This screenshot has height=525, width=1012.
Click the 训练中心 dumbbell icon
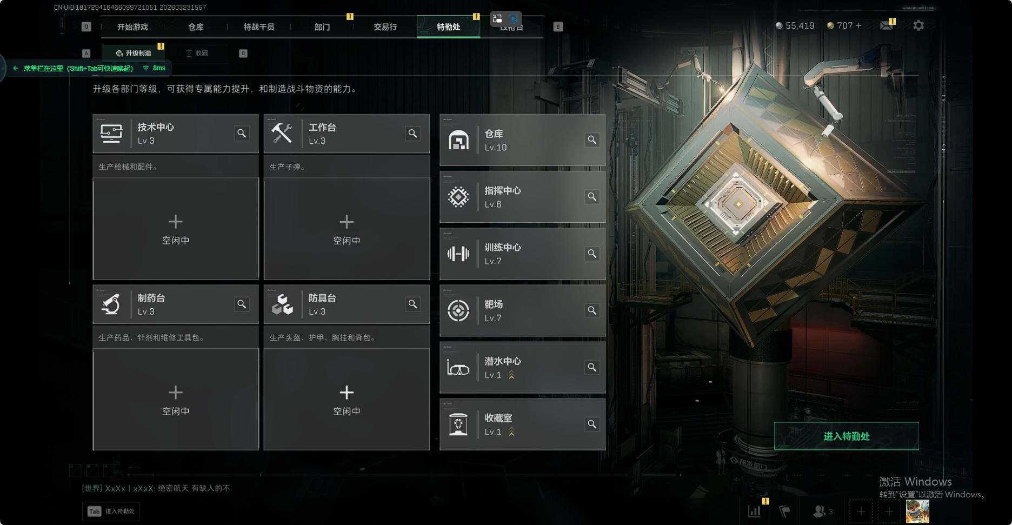pyautogui.click(x=458, y=254)
